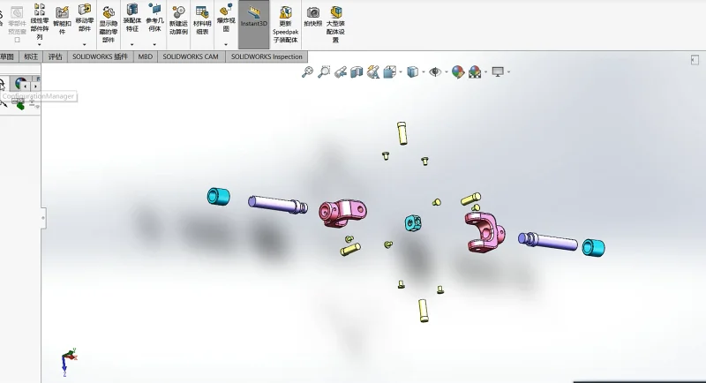The height and width of the screenshot is (383, 706).
Task: Expand Exploded View dropdown arrow
Action: 226,44
